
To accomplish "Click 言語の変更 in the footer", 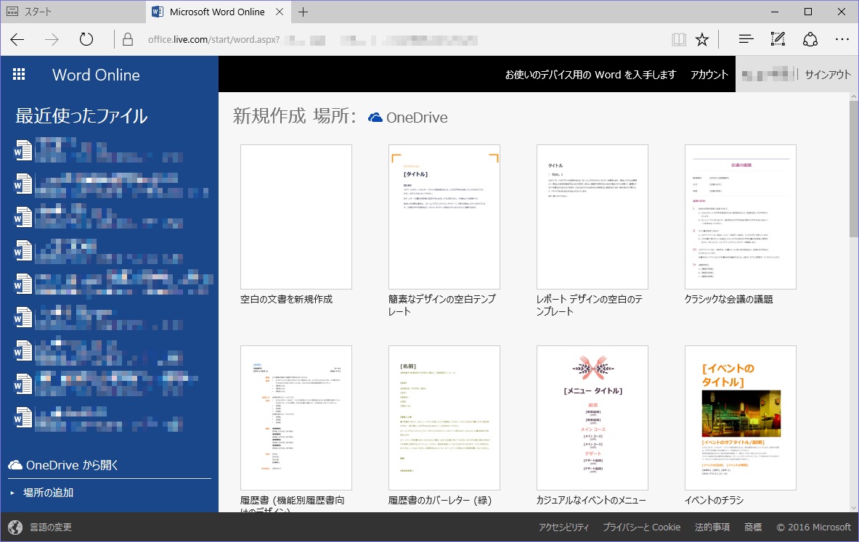I will 50,527.
